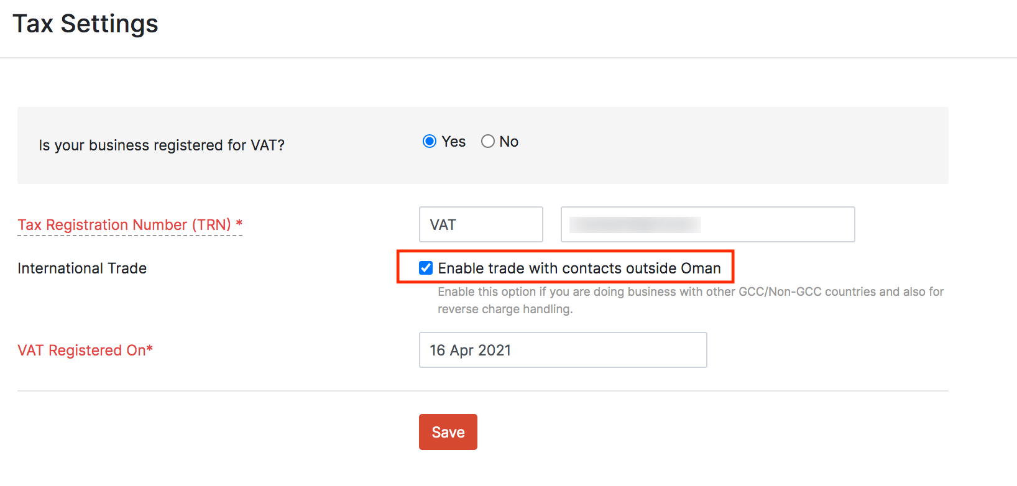Click the blurred TRN value in the field
1017x486 pixels.
point(635,224)
